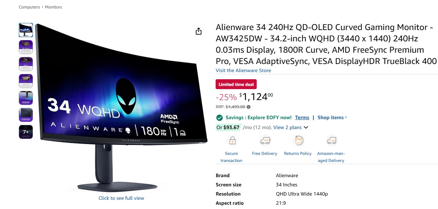Viewport: 438px width, 209px height.
Task: Select the fifth thumbnail showing monitor side view
Action: tap(26, 98)
